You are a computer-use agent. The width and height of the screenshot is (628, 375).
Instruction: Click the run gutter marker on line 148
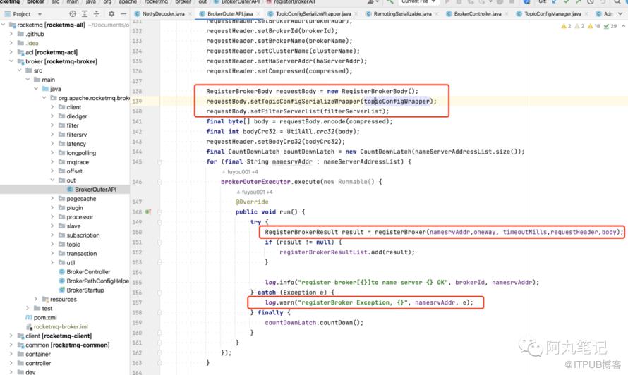(147, 211)
